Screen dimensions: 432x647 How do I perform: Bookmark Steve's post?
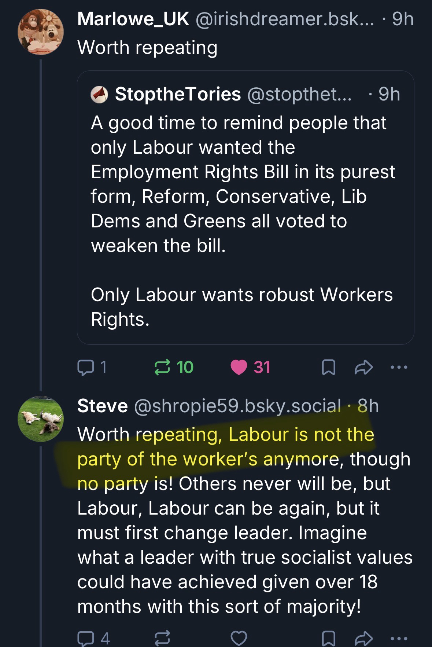[x=328, y=639]
